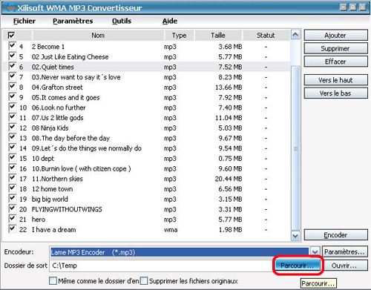Select the row 11.Northern skies
The height and width of the screenshot is (290, 371).
point(146,179)
